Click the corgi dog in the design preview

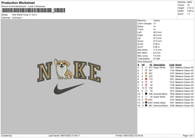click(63, 69)
